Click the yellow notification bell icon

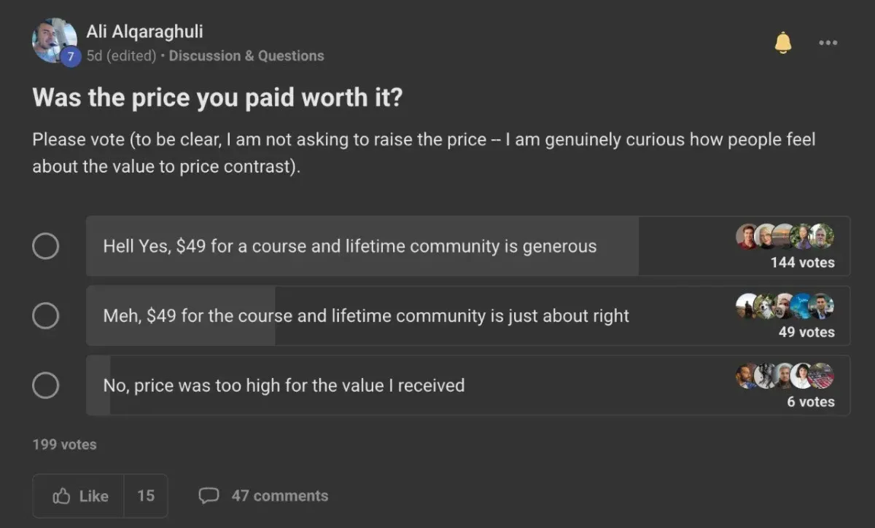click(783, 42)
